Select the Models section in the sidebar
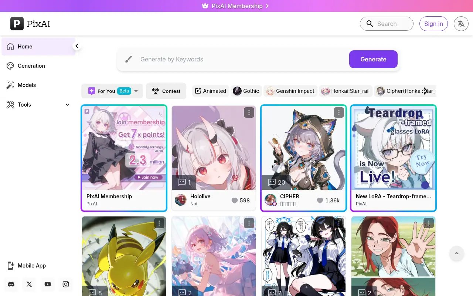The height and width of the screenshot is (296, 473). tap(10, 85)
